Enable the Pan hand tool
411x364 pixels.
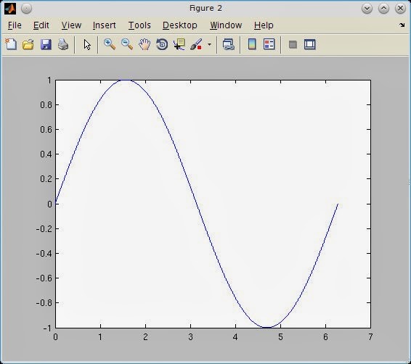pyautogui.click(x=145, y=44)
